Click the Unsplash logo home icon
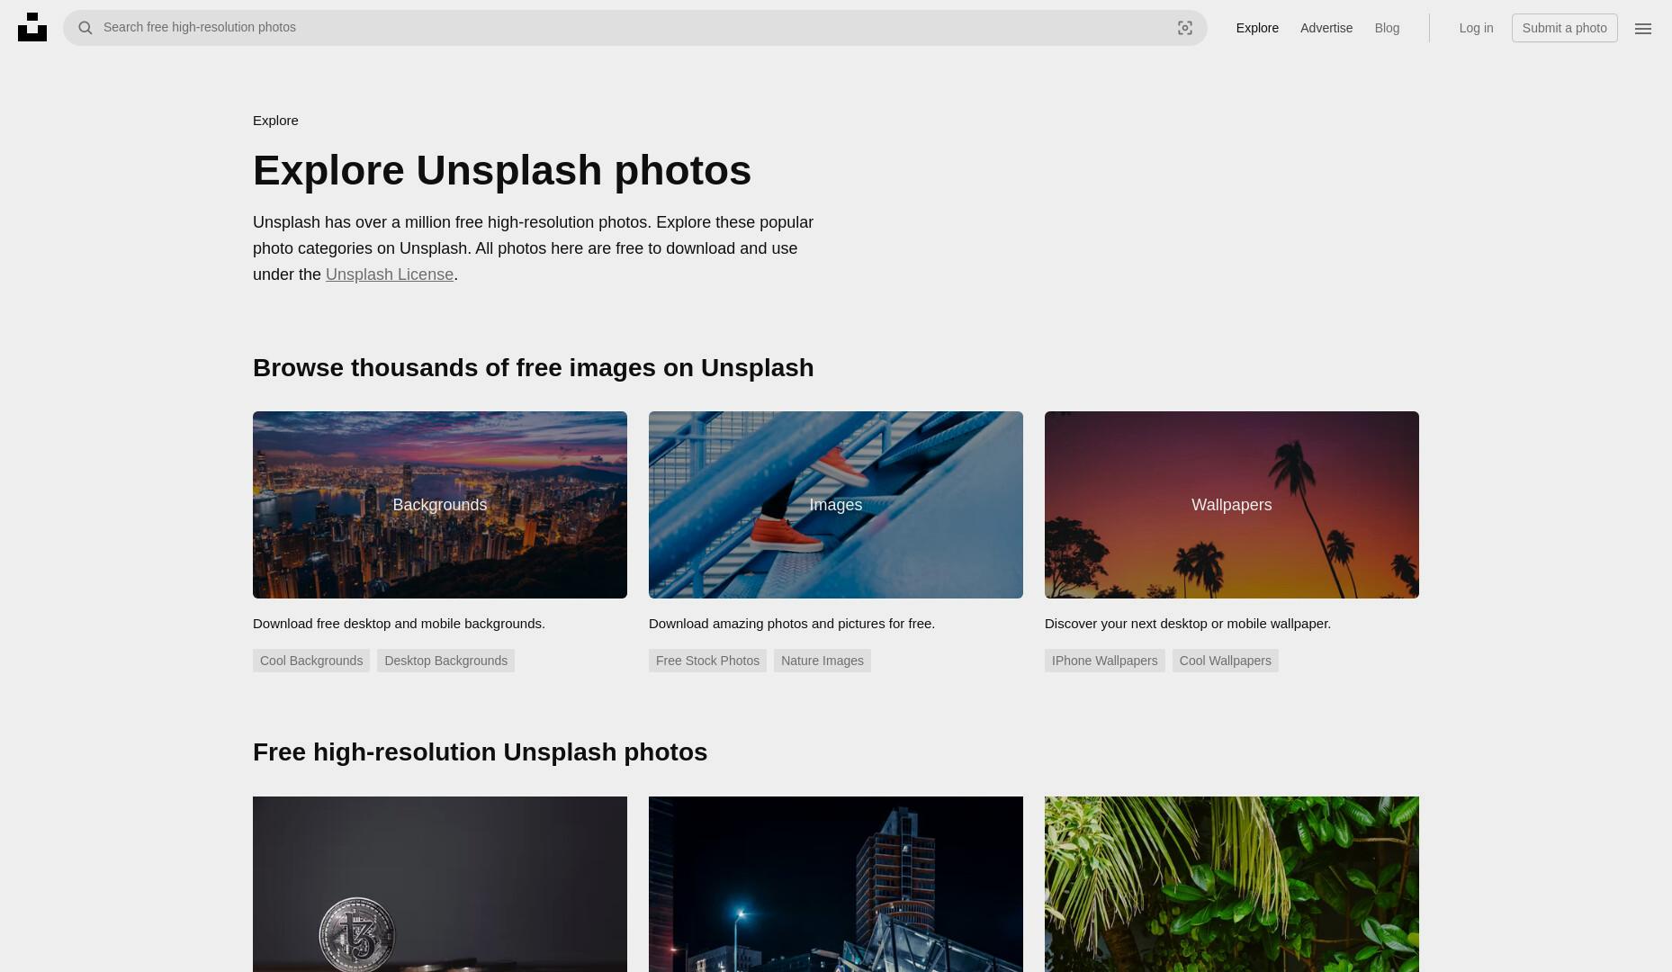The height and width of the screenshot is (972, 1672). [x=32, y=27]
